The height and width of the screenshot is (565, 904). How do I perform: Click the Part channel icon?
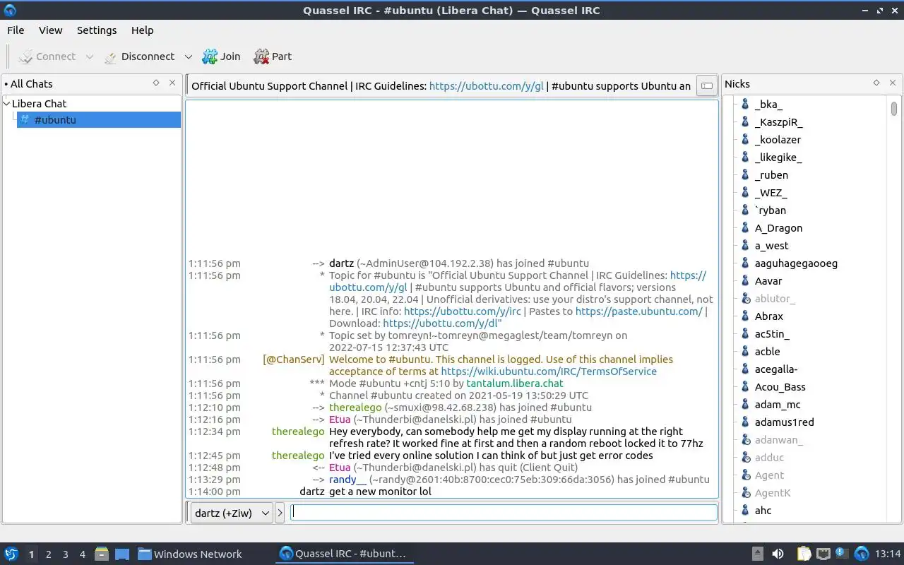click(261, 56)
